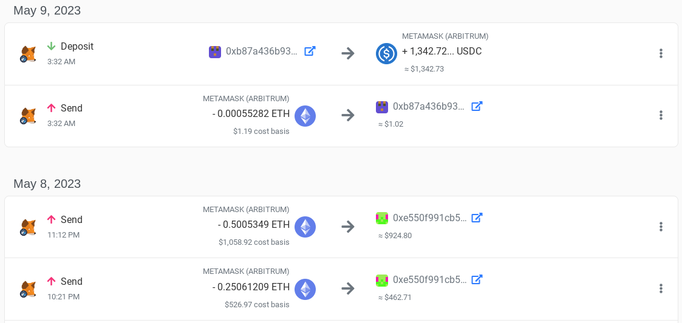Click the ETH icon beside 0.5005349 ETH
The width and height of the screenshot is (682, 323).
pos(305,227)
